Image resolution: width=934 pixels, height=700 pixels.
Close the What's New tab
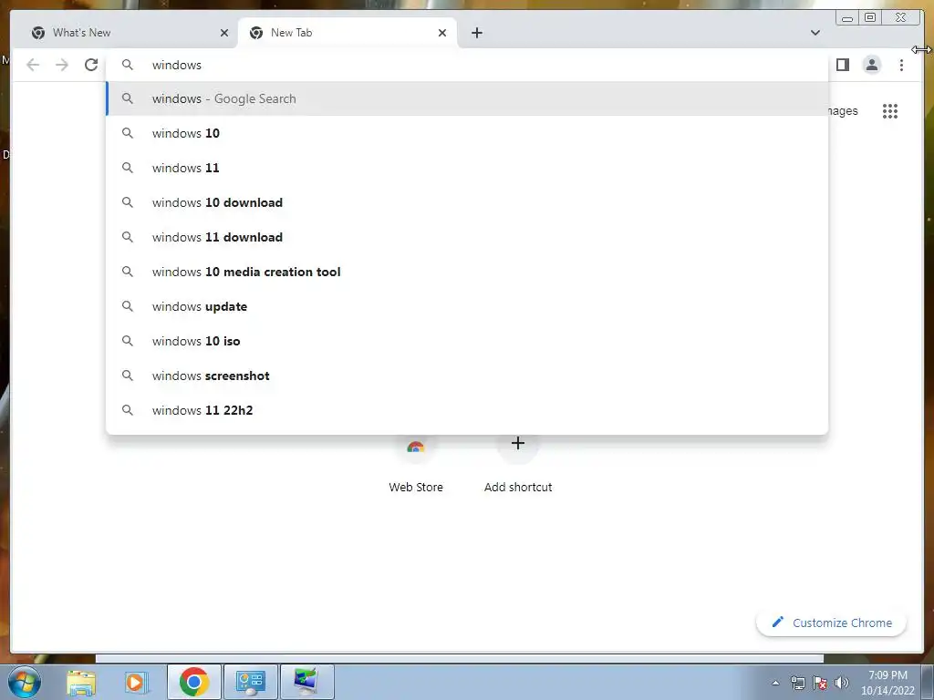(x=224, y=33)
